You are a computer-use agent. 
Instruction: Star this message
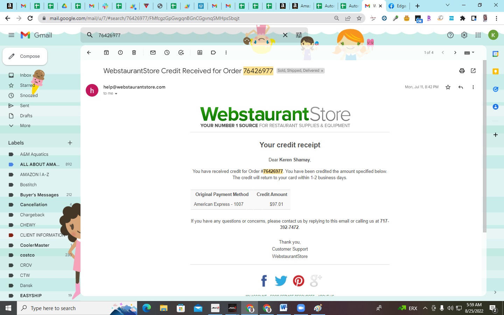point(448,87)
